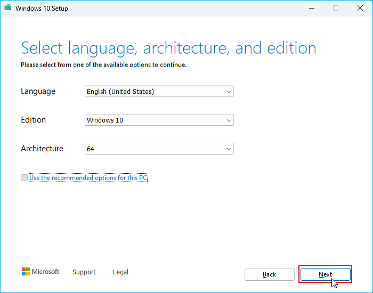The width and height of the screenshot is (373, 293).
Task: Click the maximize button in the title bar
Action: click(335, 8)
